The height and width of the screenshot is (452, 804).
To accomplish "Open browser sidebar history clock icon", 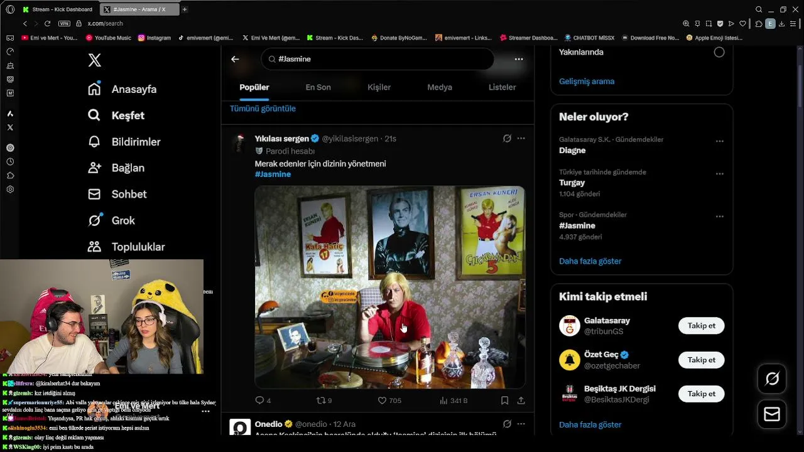I will point(10,162).
